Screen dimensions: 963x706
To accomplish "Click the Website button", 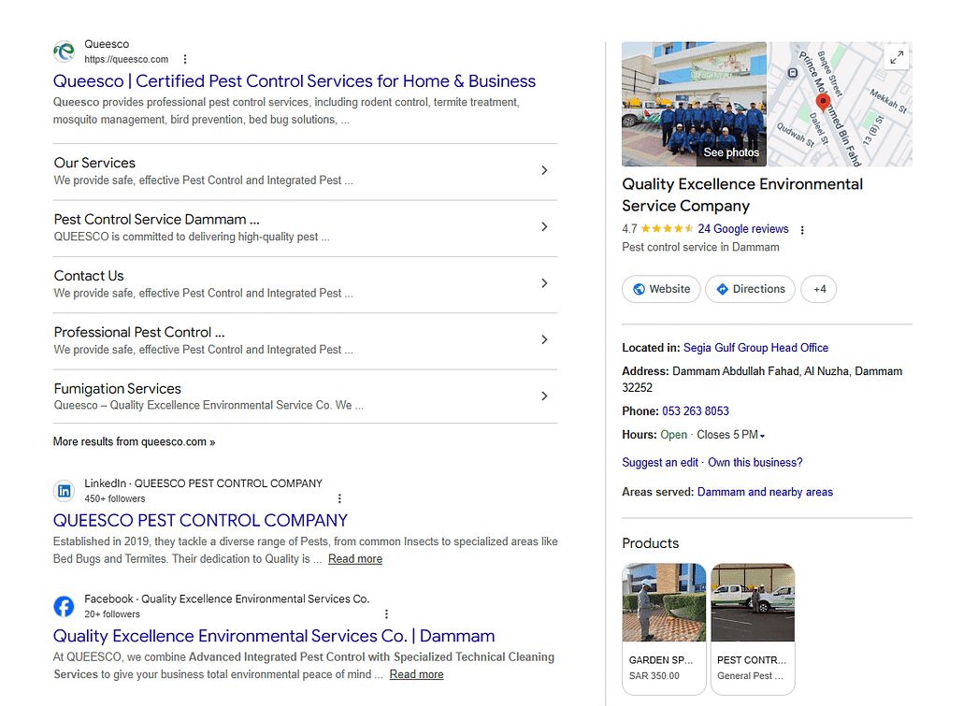I will (661, 289).
